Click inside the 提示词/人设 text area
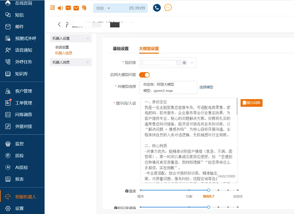294x214 pixels. (187, 142)
